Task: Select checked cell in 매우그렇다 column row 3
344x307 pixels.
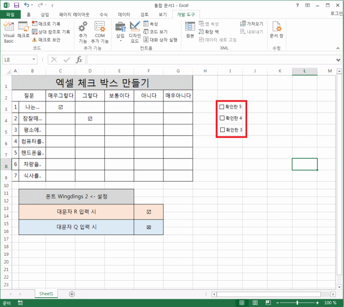Action: tap(61, 107)
